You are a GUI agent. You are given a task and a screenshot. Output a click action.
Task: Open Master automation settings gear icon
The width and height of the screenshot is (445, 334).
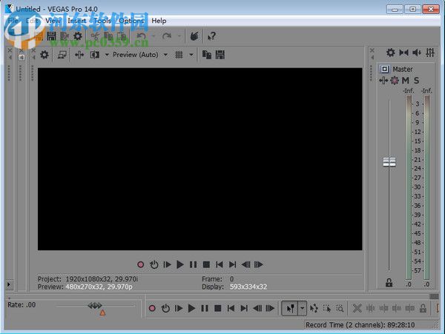pos(395,81)
